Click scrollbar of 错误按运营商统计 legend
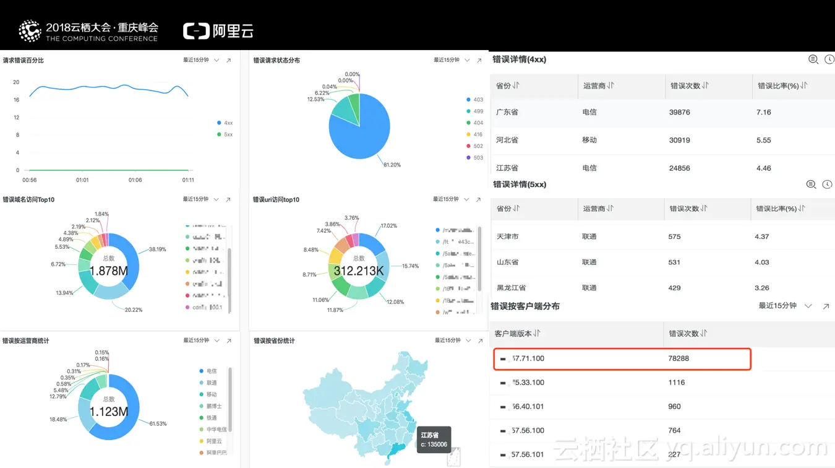This screenshot has height=468, width=835. (x=230, y=399)
